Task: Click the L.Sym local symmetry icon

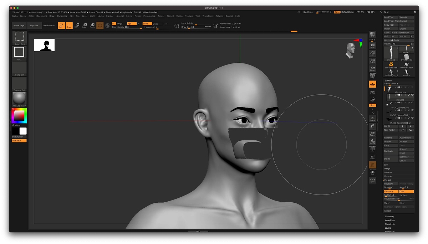Action: tap(372, 92)
